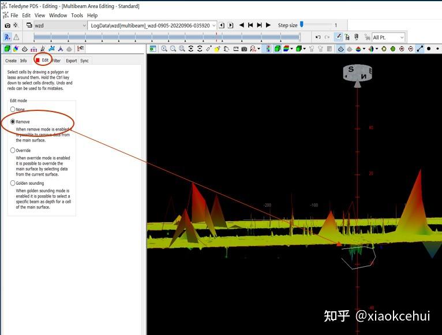
Task: Click the play forward arrow button
Action: coord(268,25)
